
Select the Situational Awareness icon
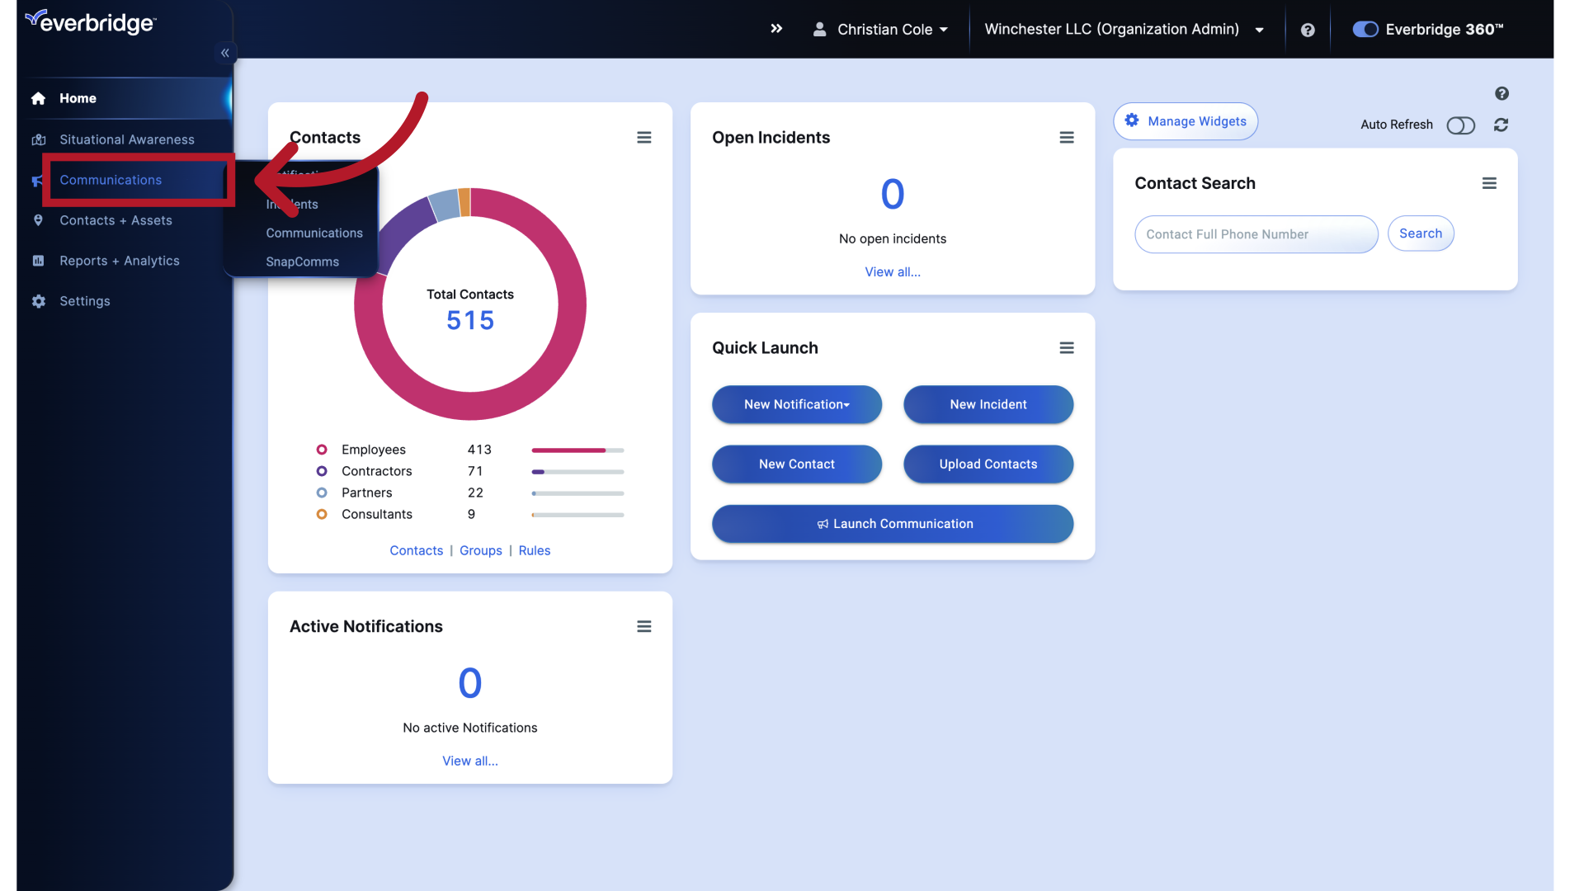click(39, 139)
